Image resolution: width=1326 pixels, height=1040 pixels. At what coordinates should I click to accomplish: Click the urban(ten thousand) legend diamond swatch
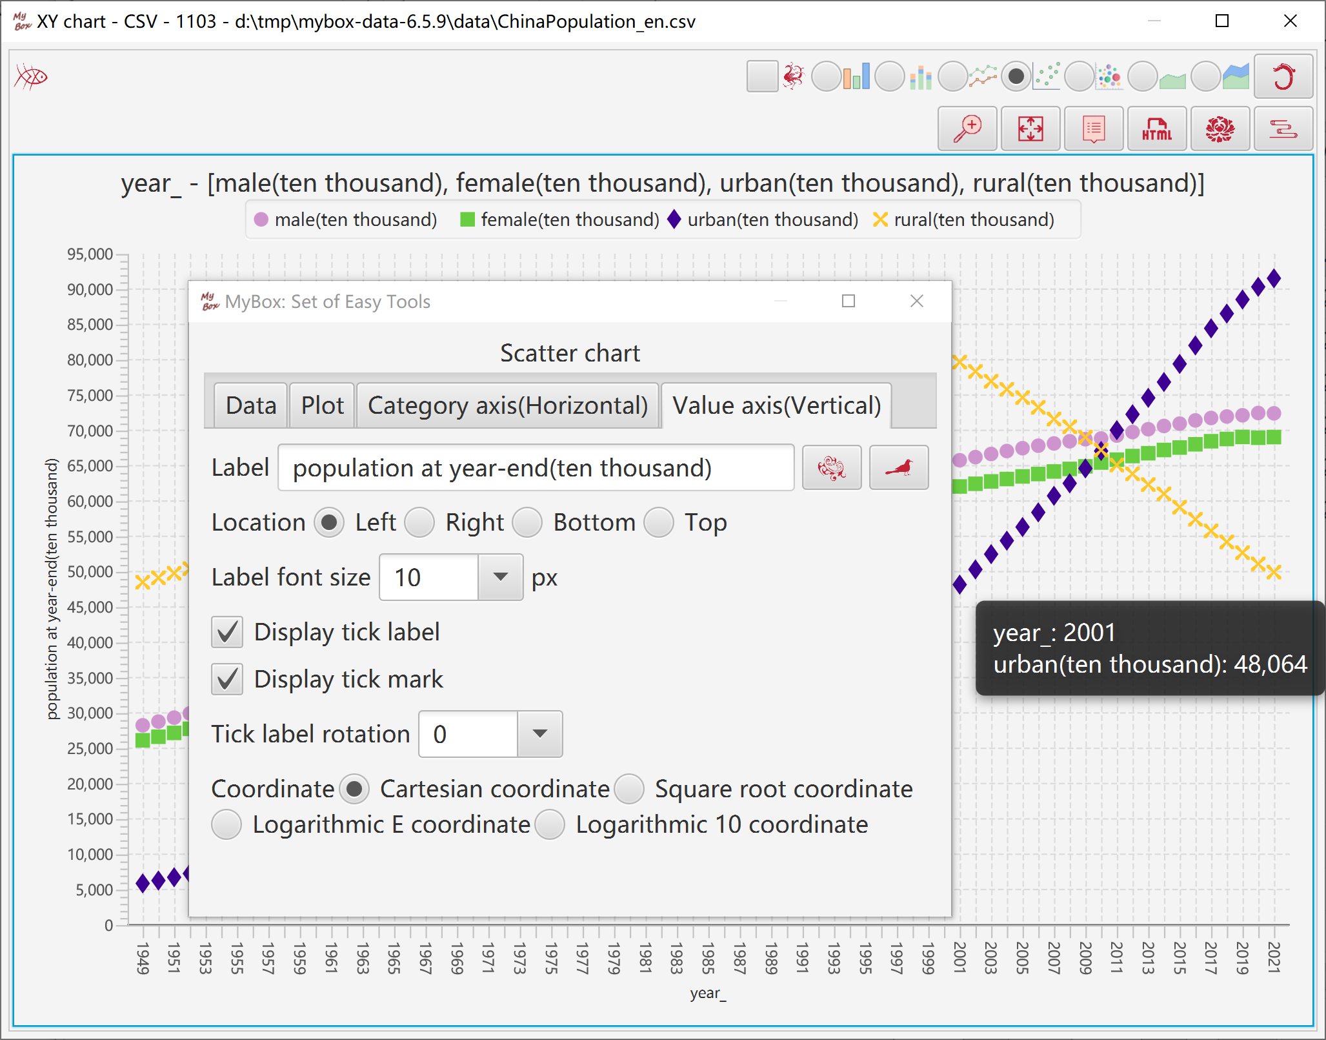coord(674,219)
